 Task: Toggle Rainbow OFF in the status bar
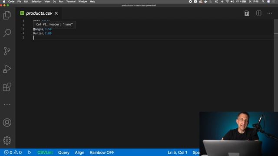pyautogui.click(x=102, y=153)
